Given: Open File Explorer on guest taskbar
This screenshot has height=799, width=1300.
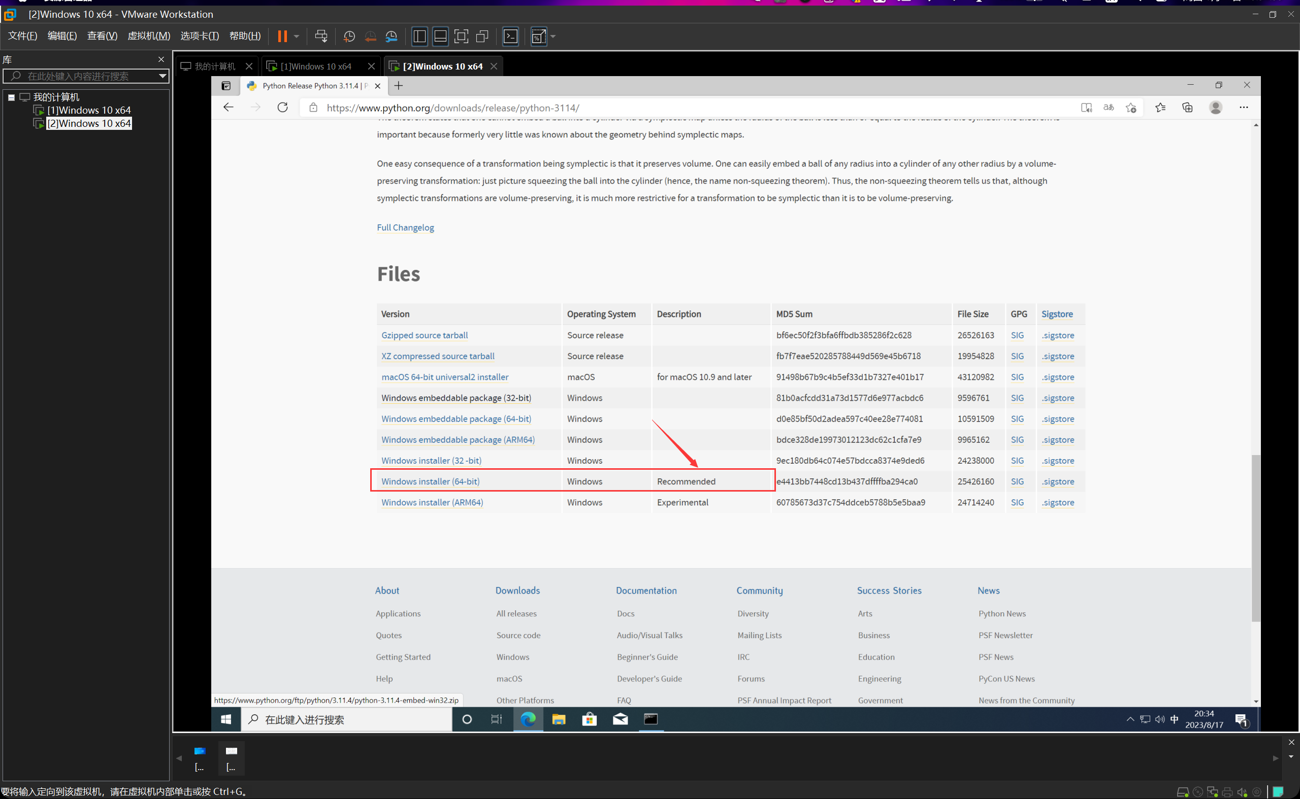Looking at the screenshot, I should tap(559, 719).
